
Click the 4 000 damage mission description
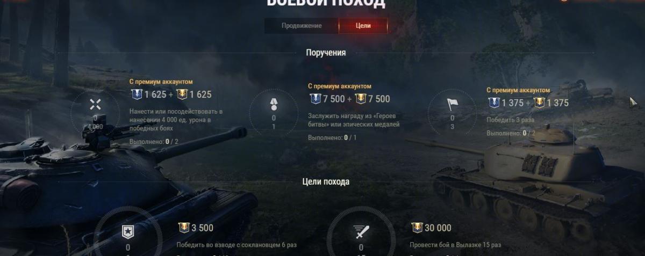176,120
